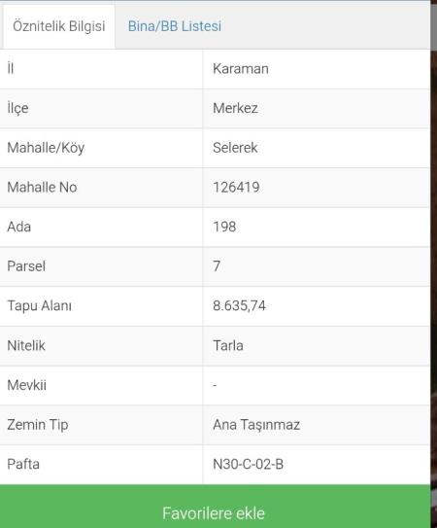The image size is (437, 528).
Task: Select the Öznitelik Bilgisi tab
Action: coord(59,26)
